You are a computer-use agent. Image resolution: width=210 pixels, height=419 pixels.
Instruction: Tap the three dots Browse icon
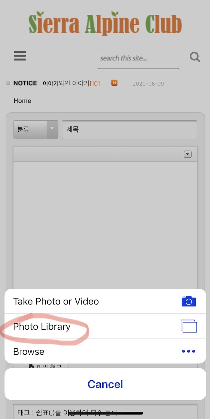click(189, 351)
